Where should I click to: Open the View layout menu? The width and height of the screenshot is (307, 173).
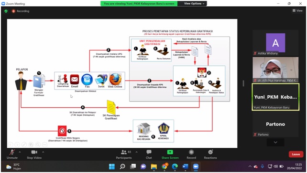click(297, 10)
